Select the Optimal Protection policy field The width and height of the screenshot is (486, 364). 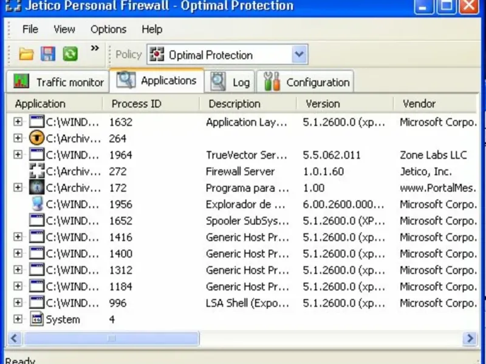tap(228, 55)
